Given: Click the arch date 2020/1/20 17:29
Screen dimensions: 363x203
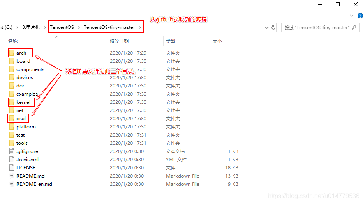Looking at the screenshot, I should (x=128, y=53).
